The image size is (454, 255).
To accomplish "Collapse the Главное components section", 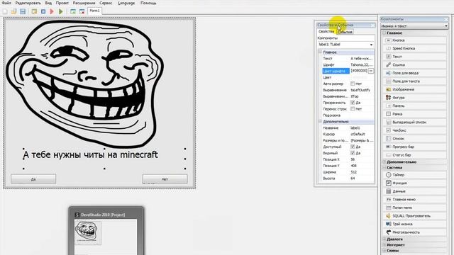I will pos(384,33).
